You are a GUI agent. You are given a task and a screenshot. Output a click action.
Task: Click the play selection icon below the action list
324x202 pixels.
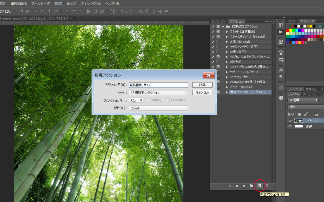(244, 186)
